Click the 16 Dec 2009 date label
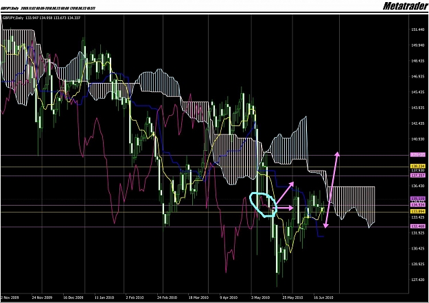429x303 pixels. coord(73,298)
